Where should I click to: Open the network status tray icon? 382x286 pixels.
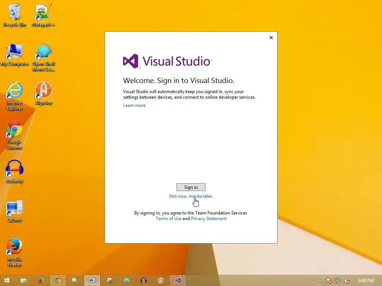(x=338, y=281)
